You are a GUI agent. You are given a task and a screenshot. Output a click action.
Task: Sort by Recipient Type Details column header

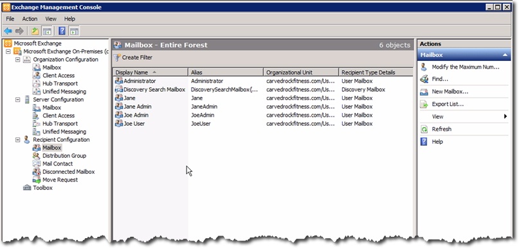(x=376, y=73)
